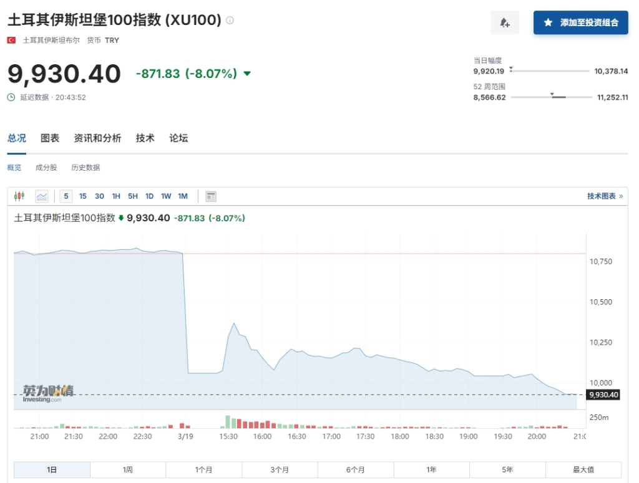Click the price alert bell icon
639x483 pixels.
tap(504, 22)
